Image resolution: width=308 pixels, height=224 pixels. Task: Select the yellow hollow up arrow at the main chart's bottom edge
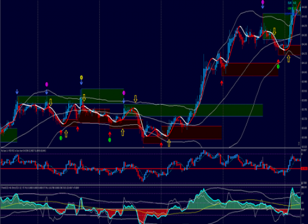(169, 143)
